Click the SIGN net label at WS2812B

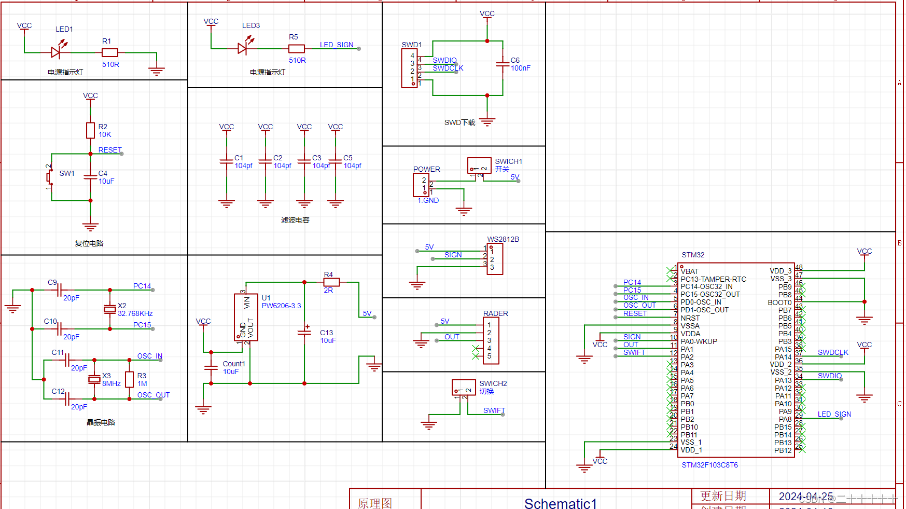(x=453, y=255)
